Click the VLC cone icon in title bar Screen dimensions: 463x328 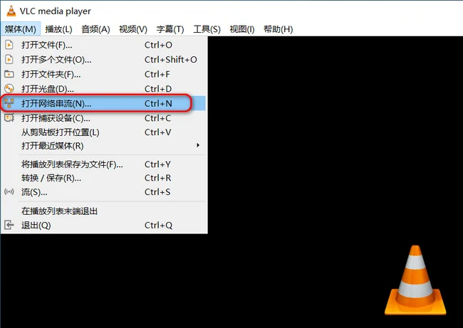tap(11, 11)
